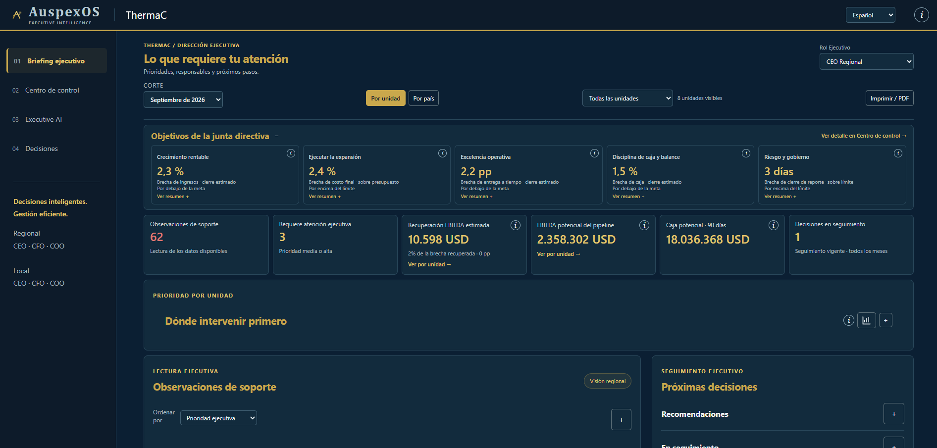
Task: Collapse Objetivos de la junta directiva
Action: 277,136
